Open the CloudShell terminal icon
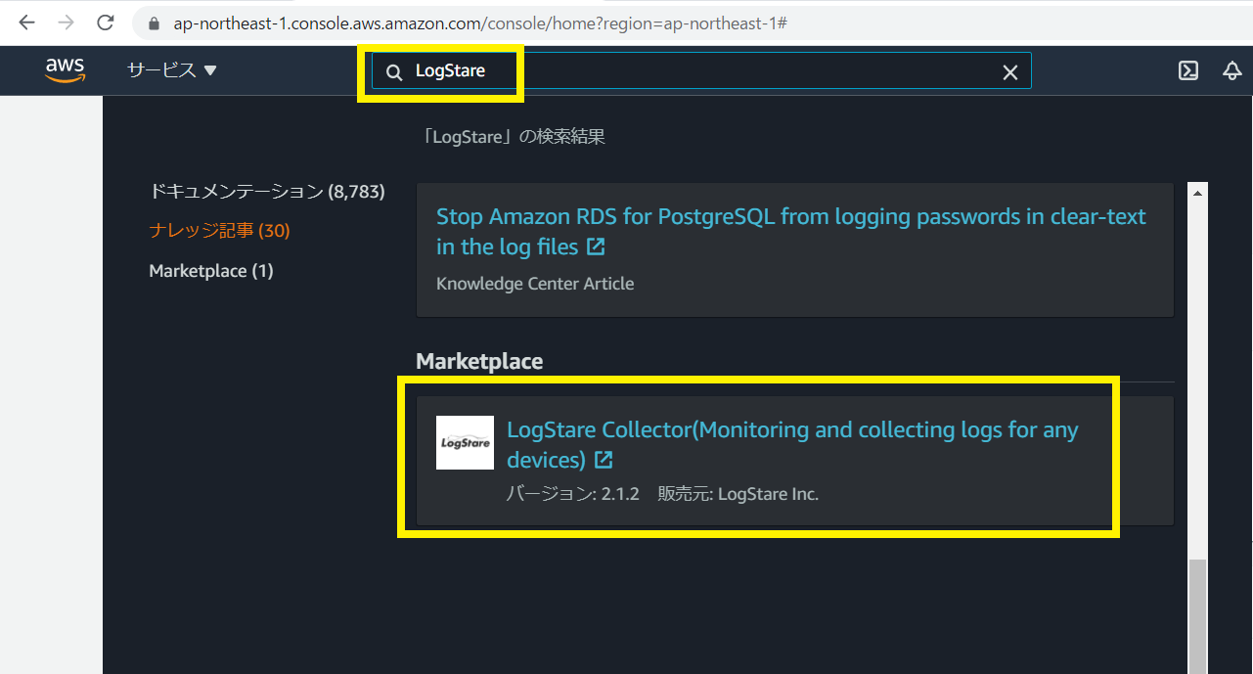This screenshot has width=1253, height=674. (x=1188, y=70)
